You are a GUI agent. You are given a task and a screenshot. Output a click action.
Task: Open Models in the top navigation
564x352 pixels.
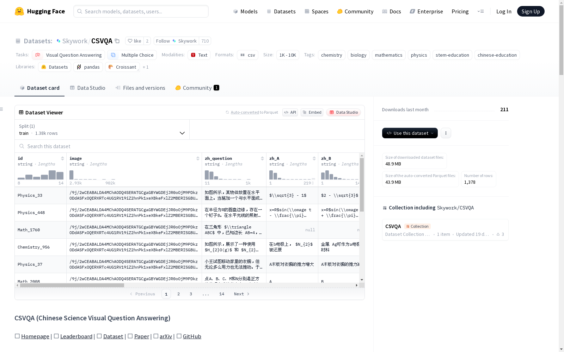point(245,11)
